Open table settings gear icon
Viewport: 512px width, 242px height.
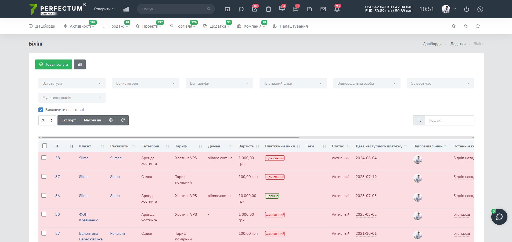(111, 120)
